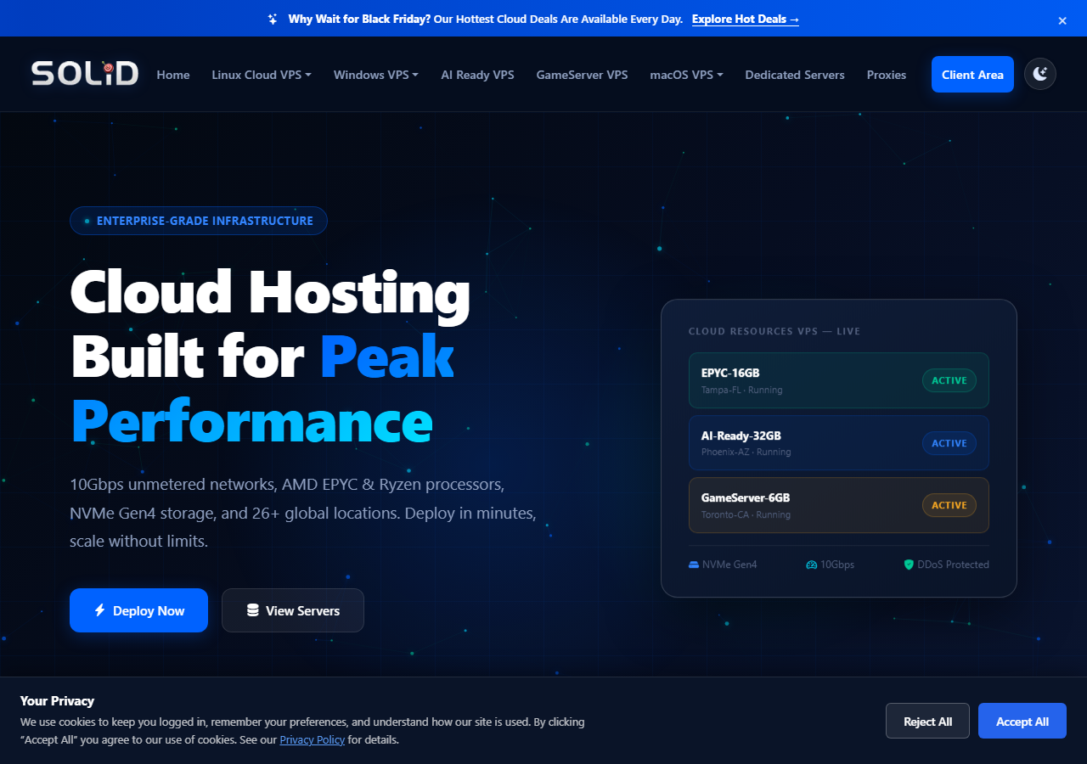
Task: Click the SOLID logo
Action: click(85, 74)
